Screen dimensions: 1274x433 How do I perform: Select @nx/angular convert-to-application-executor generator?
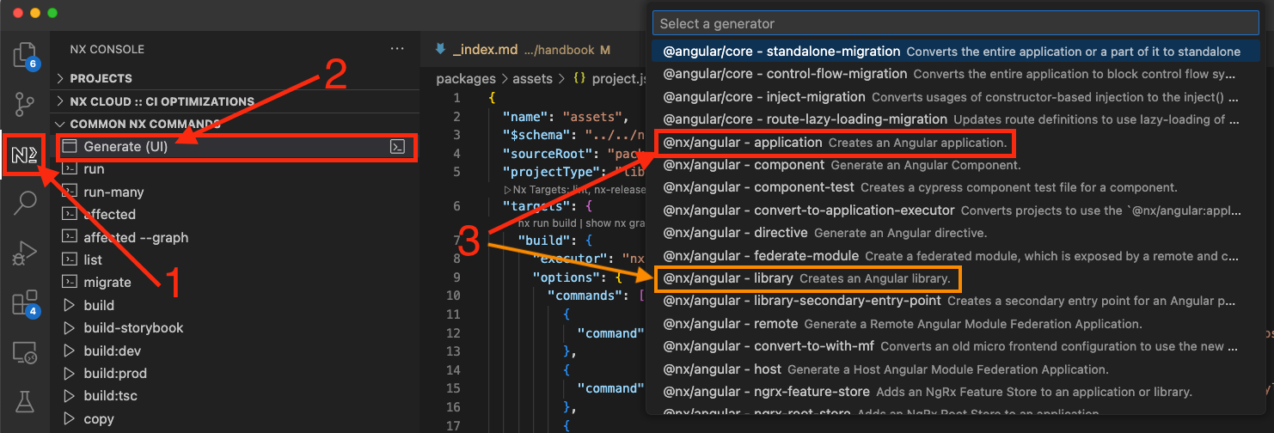(x=955, y=210)
